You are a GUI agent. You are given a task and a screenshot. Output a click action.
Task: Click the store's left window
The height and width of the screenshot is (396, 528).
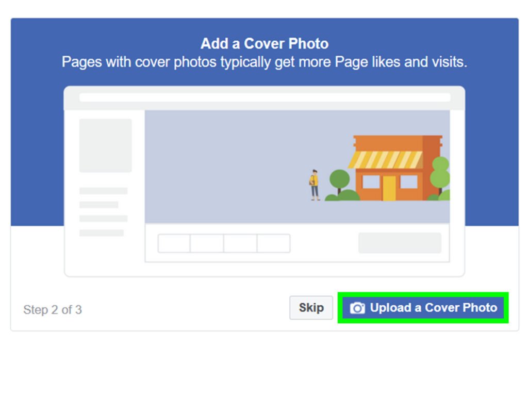click(371, 182)
